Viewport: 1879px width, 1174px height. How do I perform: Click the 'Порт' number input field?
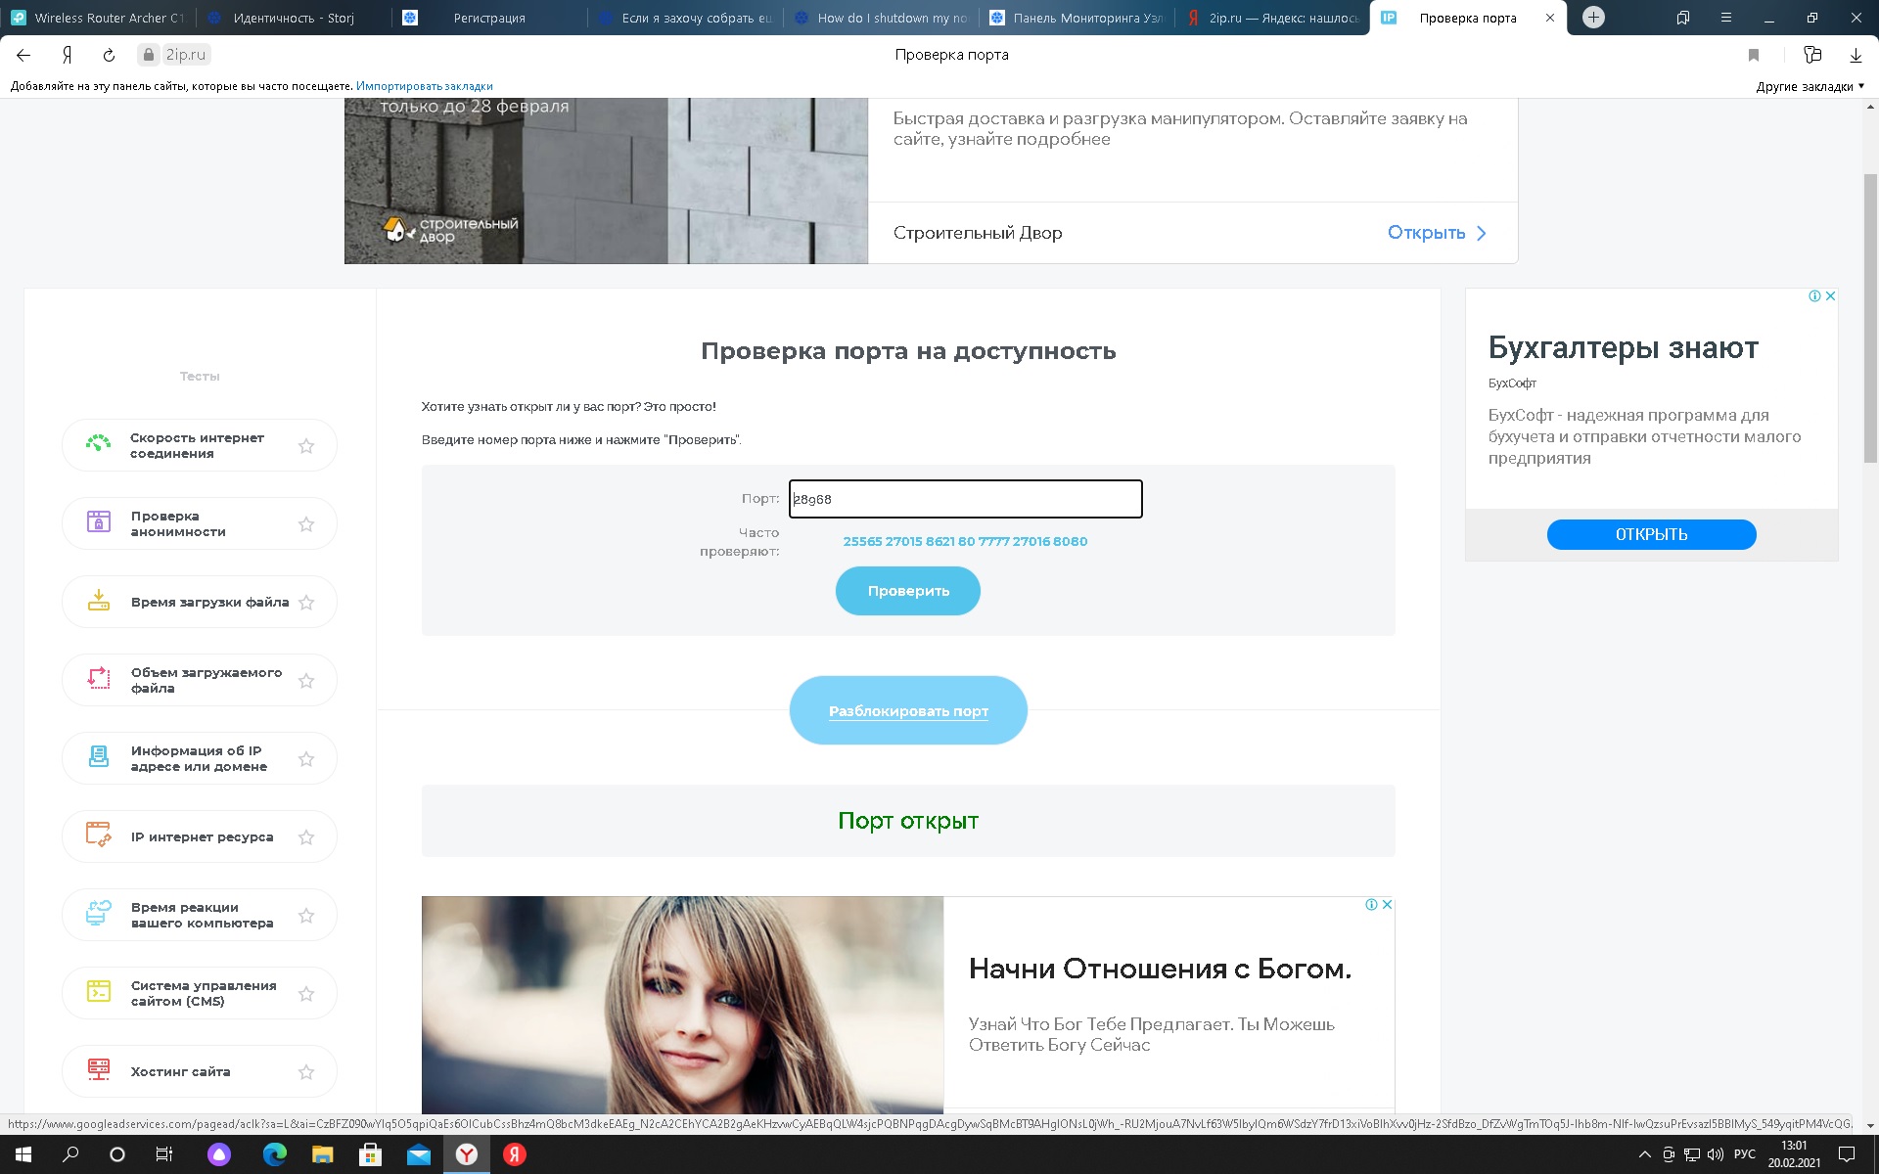[x=965, y=499]
